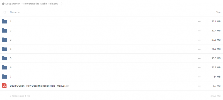Screen dimensions: 223x100
Task: Open the more-actions dots for folder 6
Action: pos(199,67)
